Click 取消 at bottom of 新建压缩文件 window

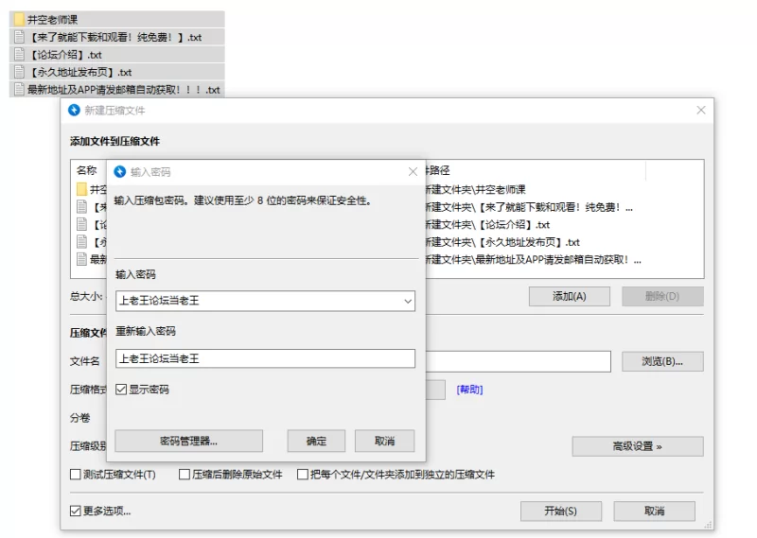(x=655, y=511)
